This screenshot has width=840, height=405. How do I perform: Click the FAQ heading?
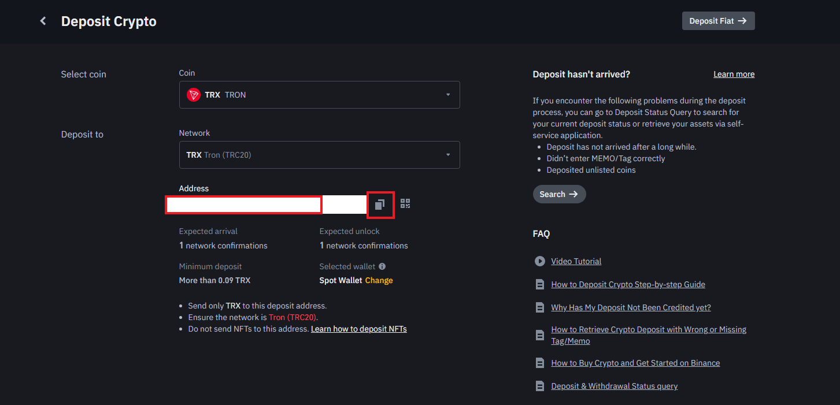pos(541,234)
